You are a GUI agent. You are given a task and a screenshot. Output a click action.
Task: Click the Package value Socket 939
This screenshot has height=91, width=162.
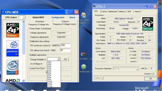[124, 25]
